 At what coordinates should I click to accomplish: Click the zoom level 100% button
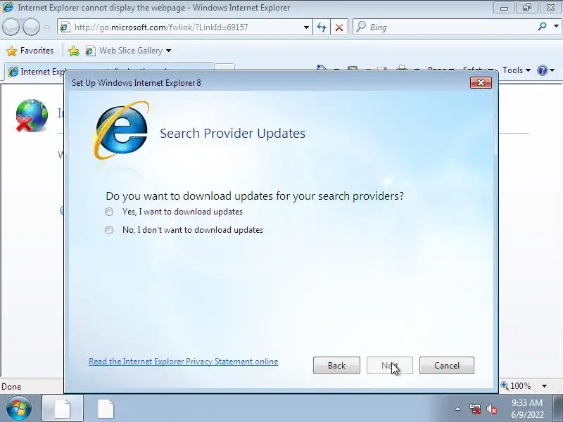[x=517, y=386]
